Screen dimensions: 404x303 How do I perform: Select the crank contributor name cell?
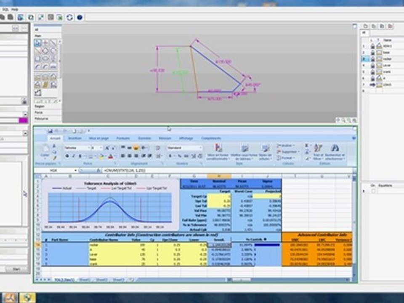(x=108, y=264)
